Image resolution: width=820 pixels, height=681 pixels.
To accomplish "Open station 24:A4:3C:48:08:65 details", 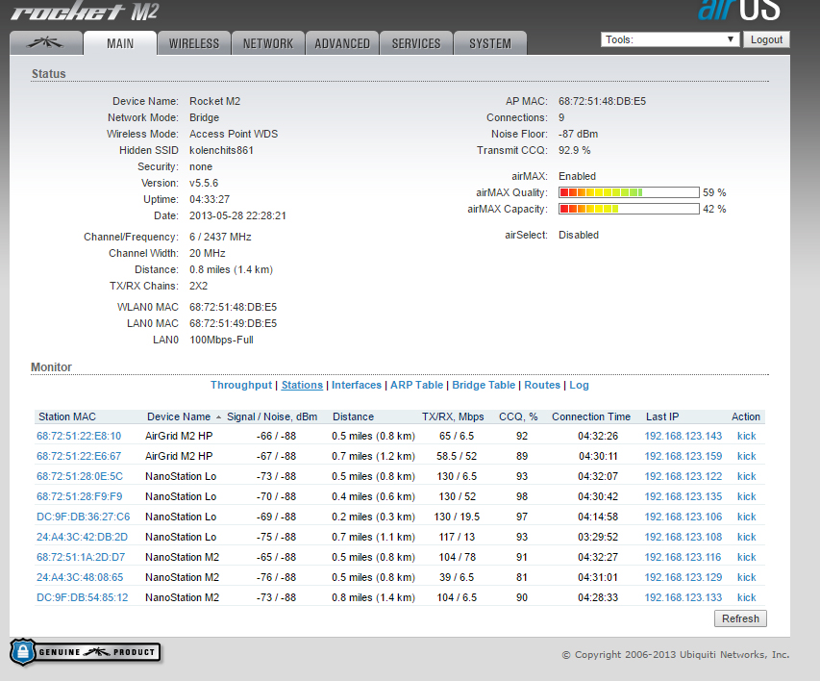I will tap(80, 577).
